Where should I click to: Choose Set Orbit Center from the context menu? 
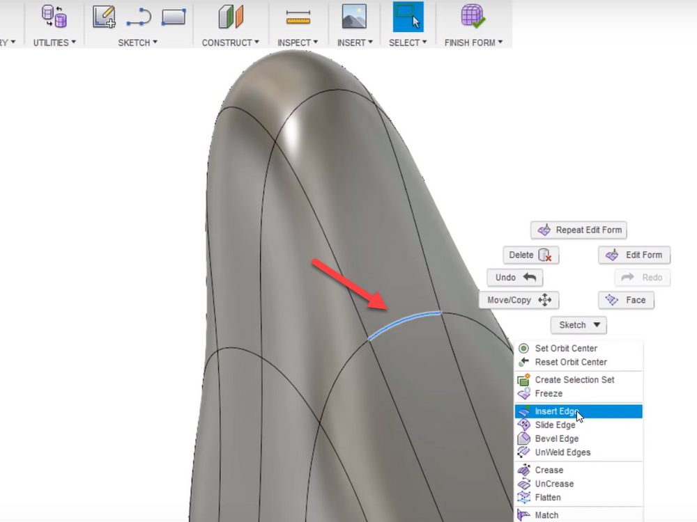point(566,348)
